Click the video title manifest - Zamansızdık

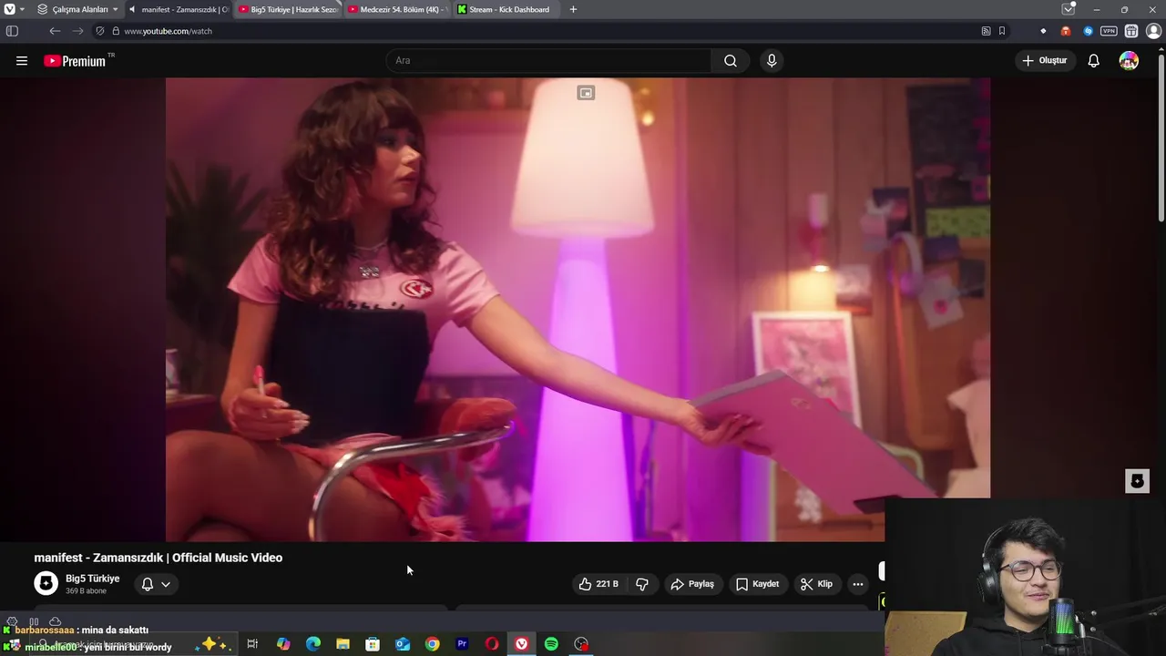pos(159,558)
